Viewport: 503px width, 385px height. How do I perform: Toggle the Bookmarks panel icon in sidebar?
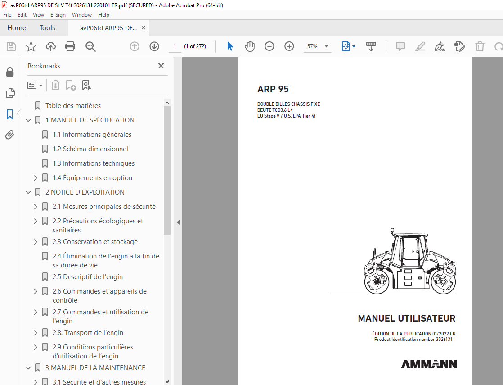point(10,114)
